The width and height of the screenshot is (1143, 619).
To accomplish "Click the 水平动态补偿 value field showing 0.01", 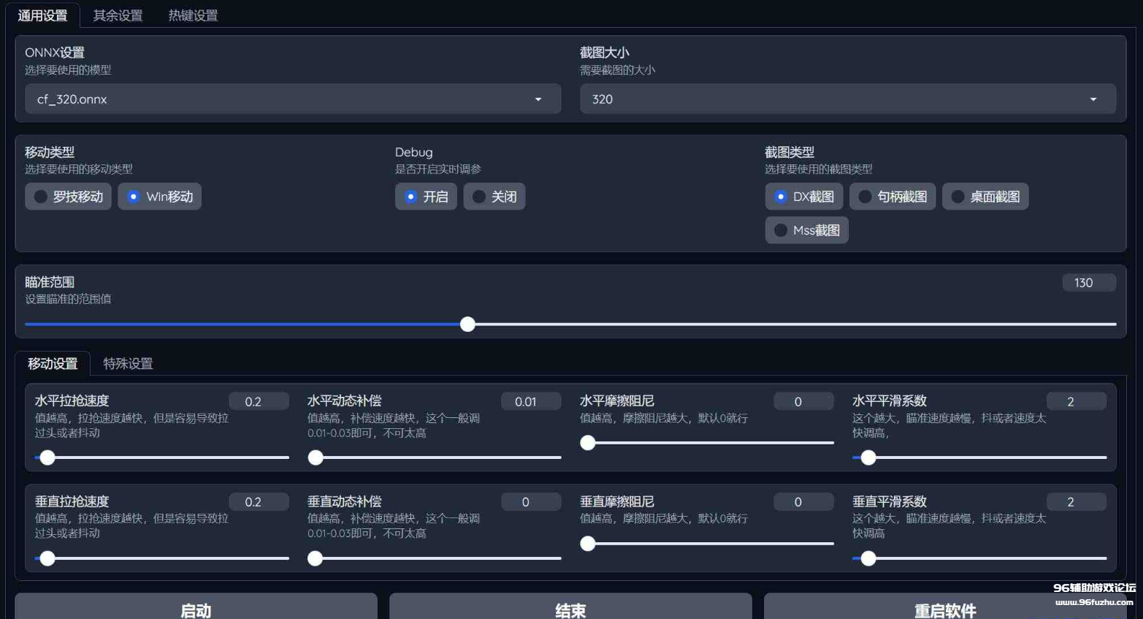I will 530,401.
